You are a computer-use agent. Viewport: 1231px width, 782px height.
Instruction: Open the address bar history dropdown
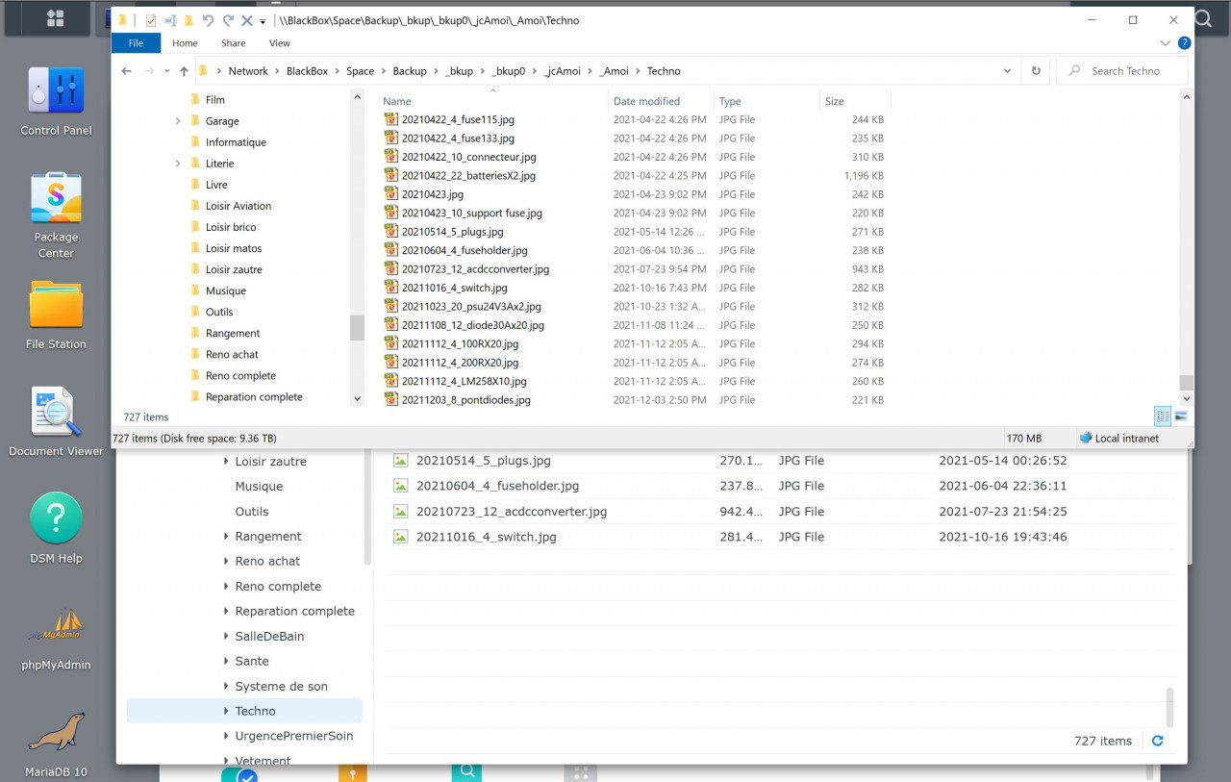pyautogui.click(x=1007, y=70)
